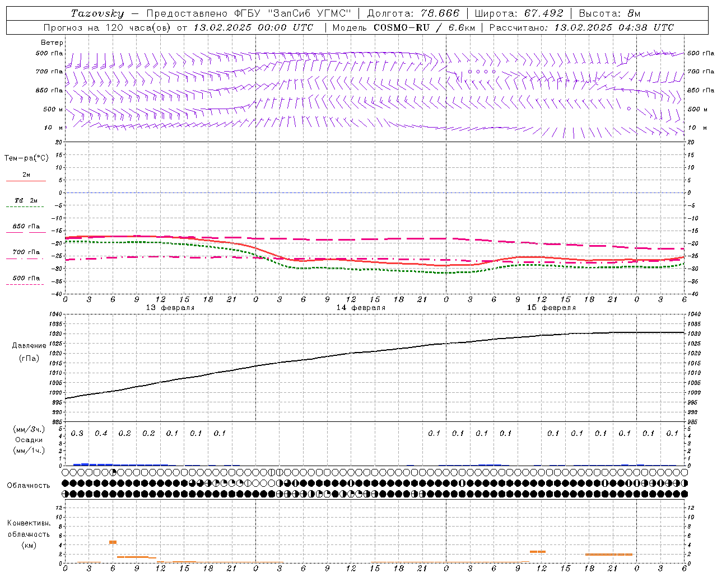This screenshot has width=717, height=573.
Task: Click the '(км)' convective height unit label
Action: click(29, 545)
